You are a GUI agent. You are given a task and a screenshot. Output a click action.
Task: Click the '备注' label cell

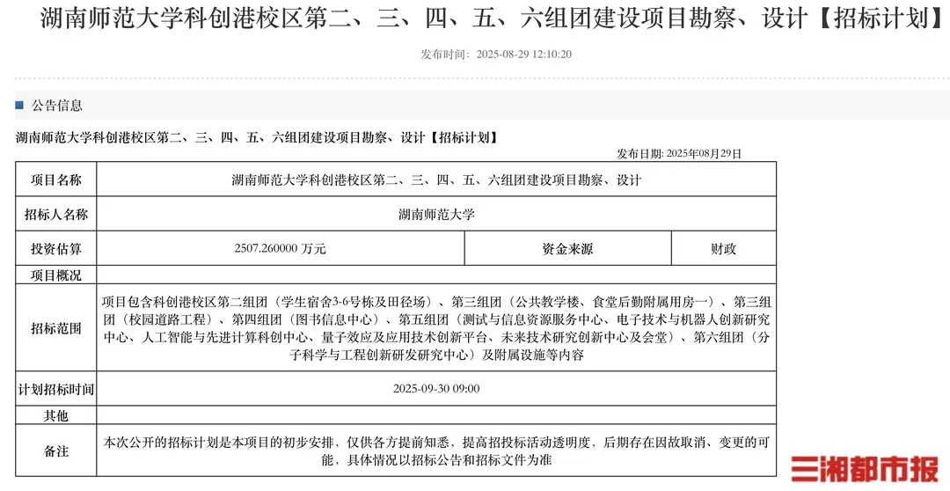(55, 451)
